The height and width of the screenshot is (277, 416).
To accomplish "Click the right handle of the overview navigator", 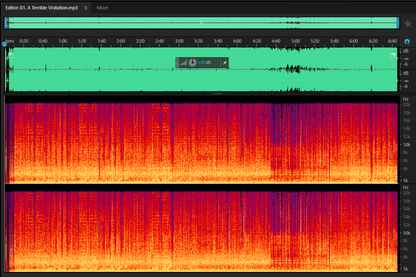I will coord(398,23).
